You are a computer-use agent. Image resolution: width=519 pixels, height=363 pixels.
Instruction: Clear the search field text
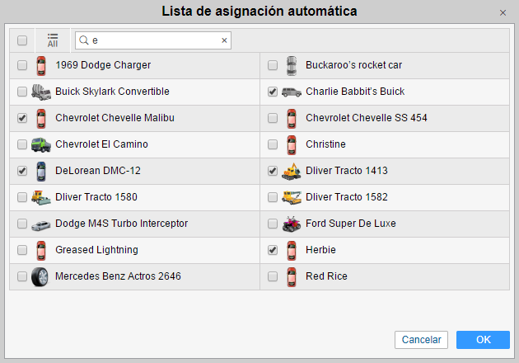click(x=224, y=40)
